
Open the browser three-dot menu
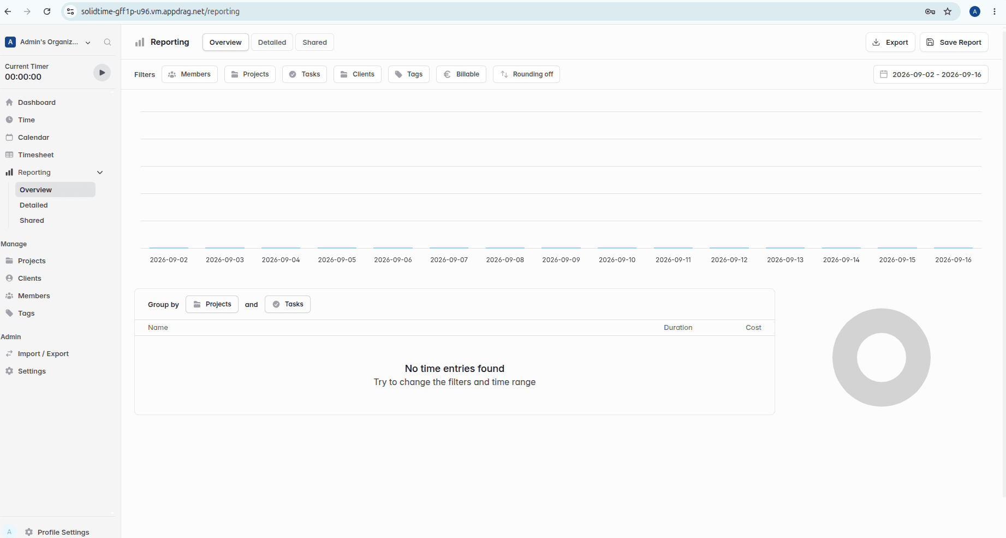point(995,11)
